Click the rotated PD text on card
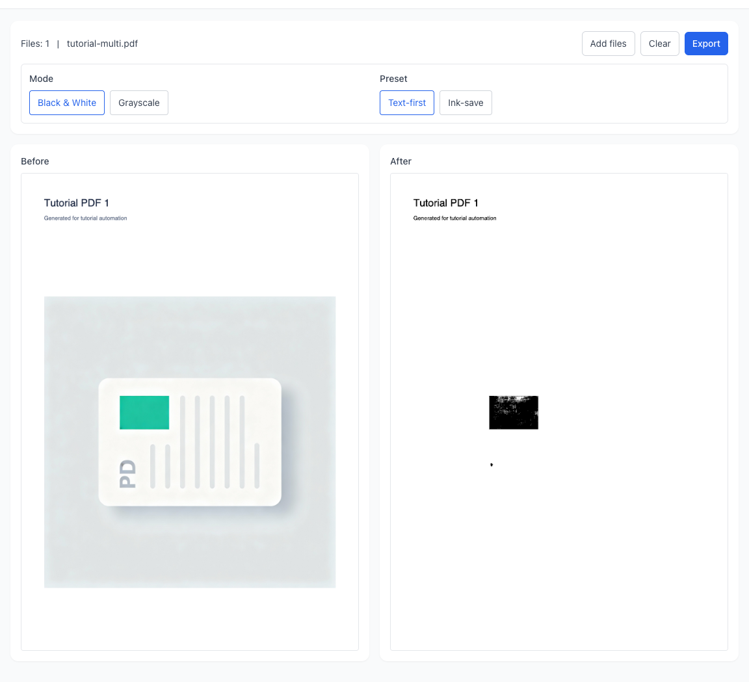 (128, 473)
